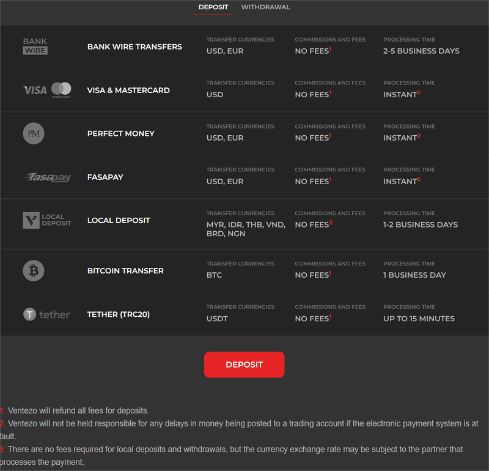
Task: Click the Tether logo icon
Action: coord(47,314)
